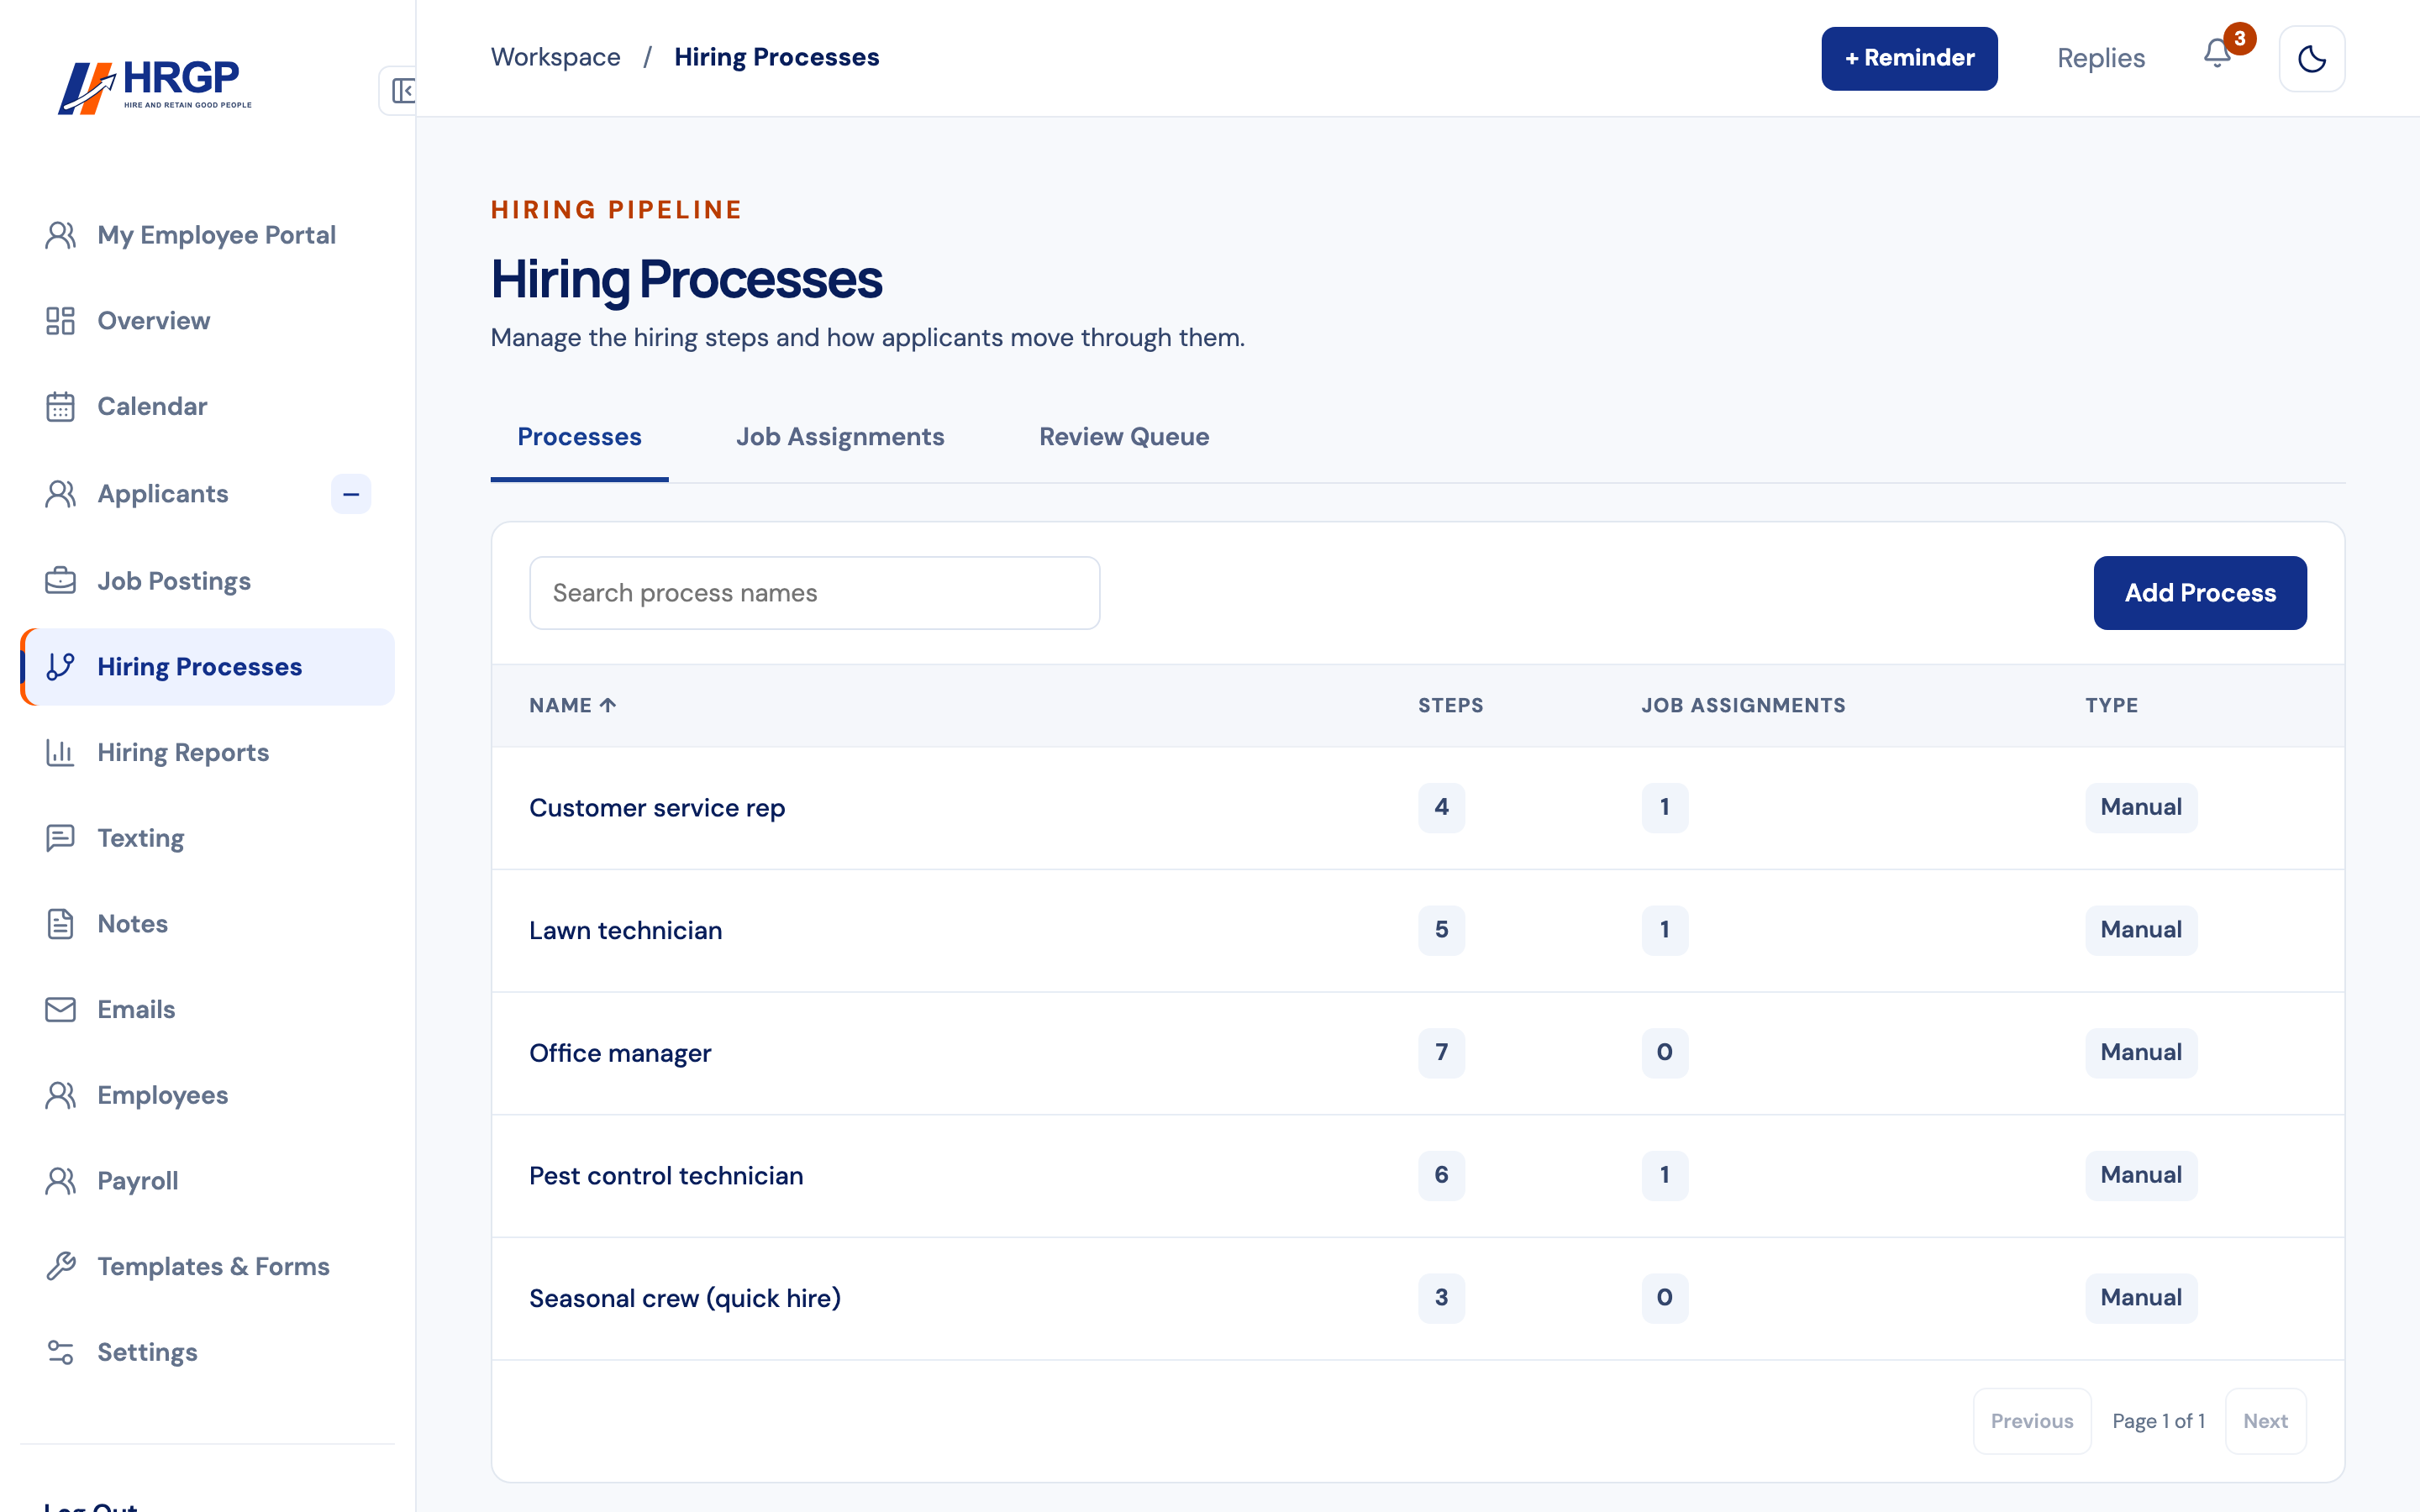Click the JOB ASSIGNMENTS column header

(x=1743, y=705)
